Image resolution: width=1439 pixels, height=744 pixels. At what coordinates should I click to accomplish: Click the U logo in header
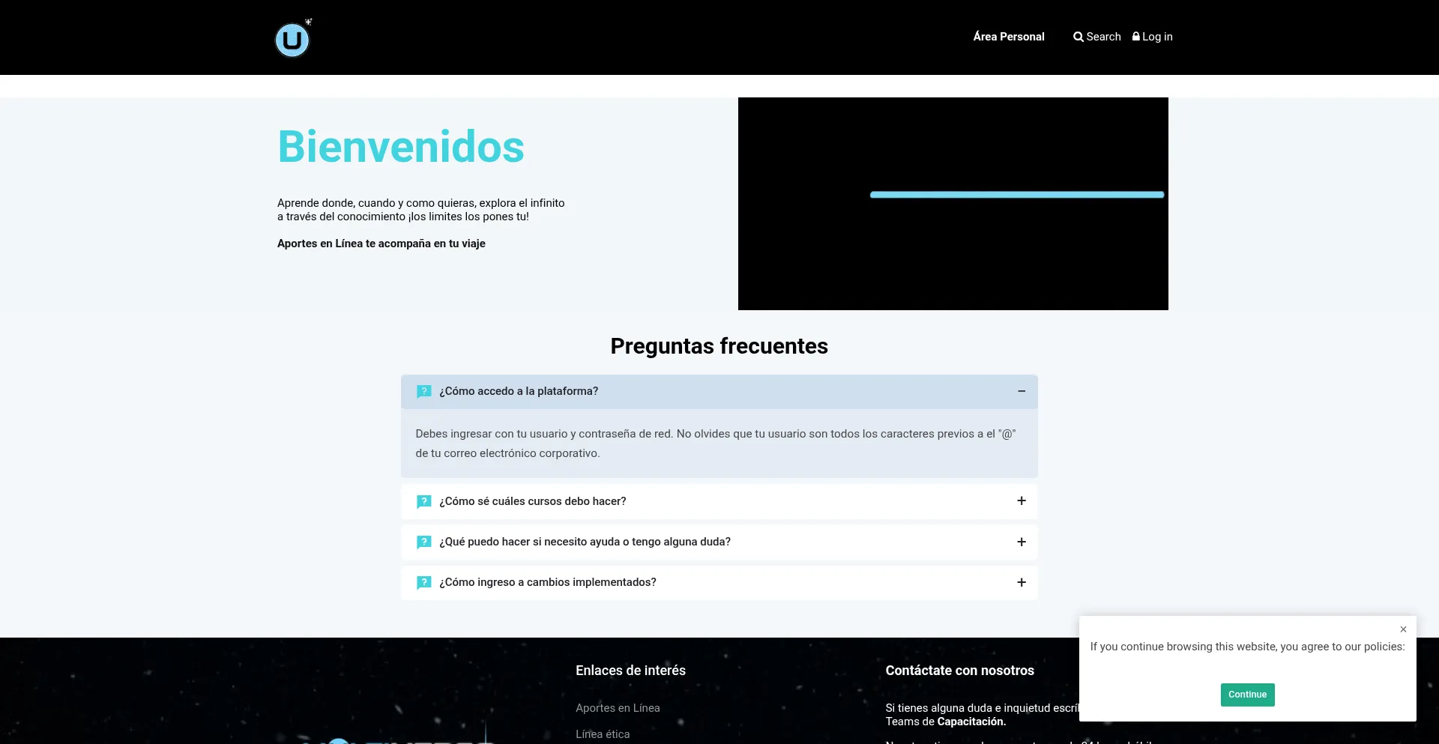point(292,39)
